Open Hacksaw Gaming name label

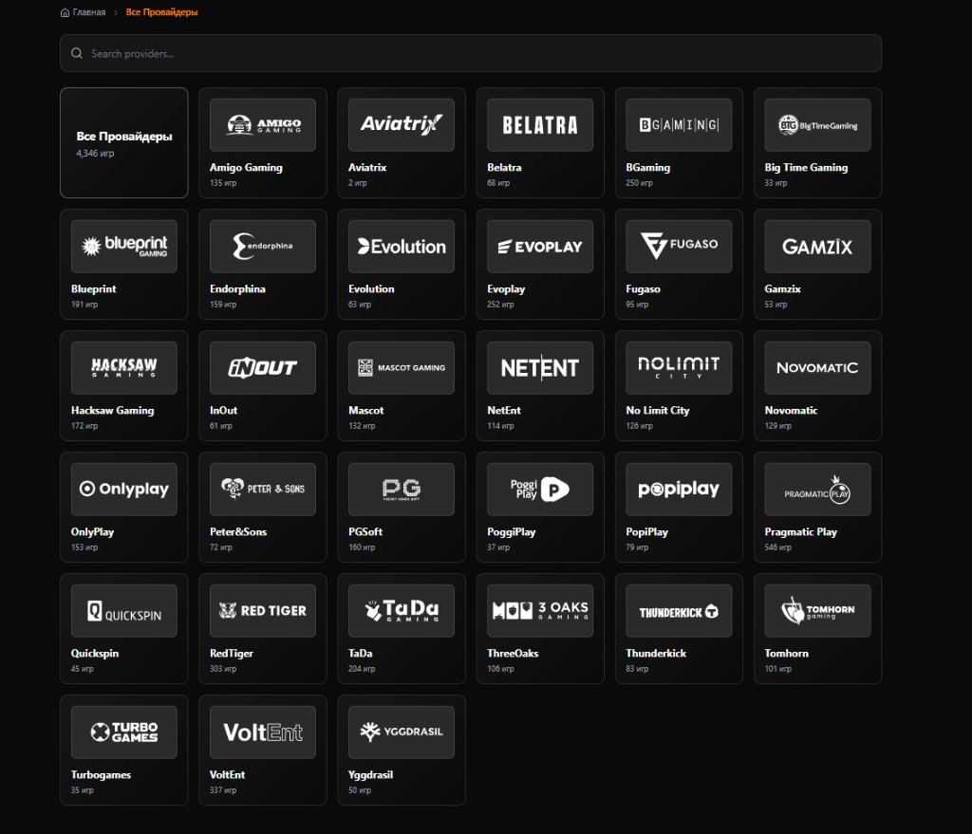tap(112, 410)
